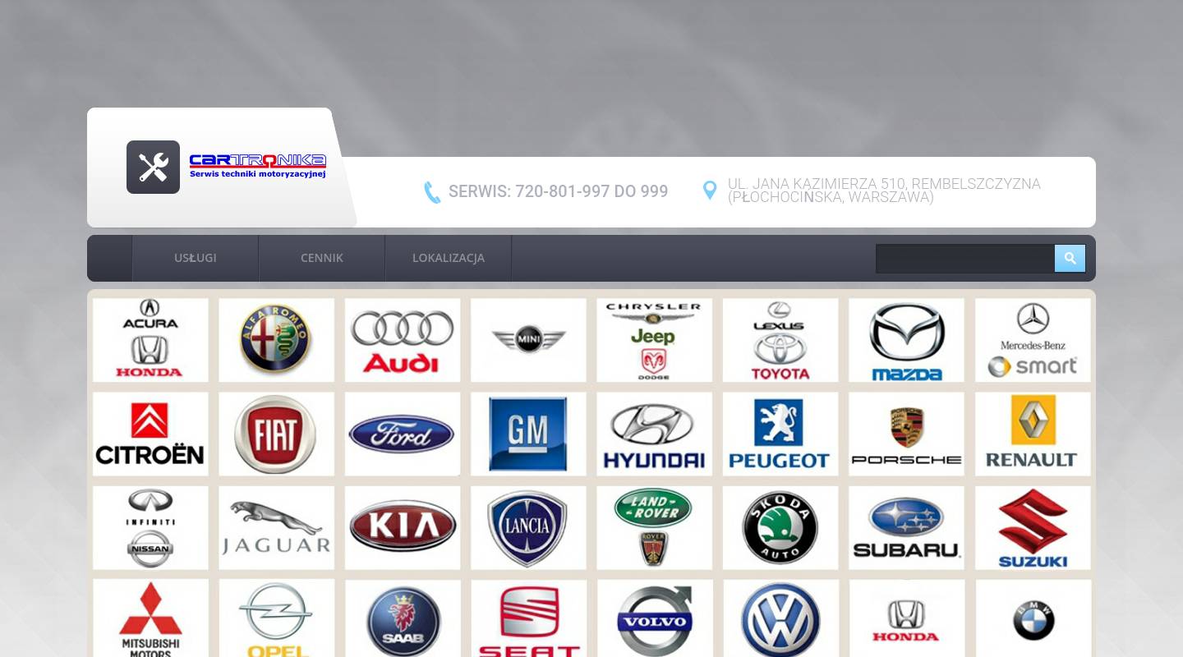Select the Alfa Romeo logo tile
Viewport: 1183px width, 657px height.
point(276,340)
